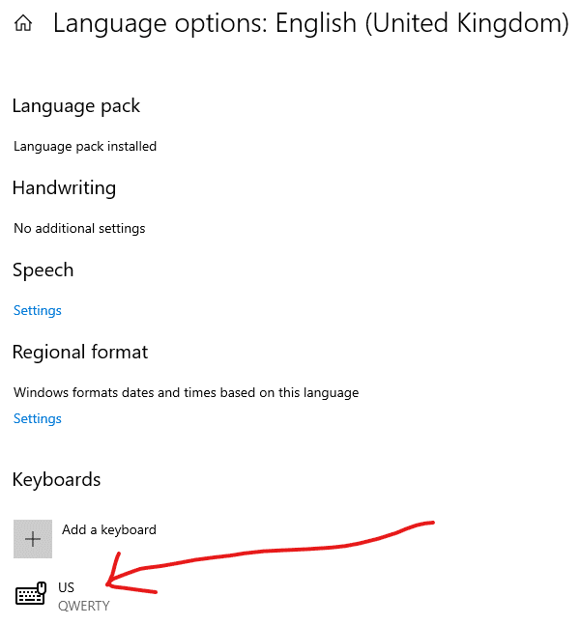This screenshot has height=625, width=580.
Task: Click the QWERTY layout subtitle
Action: [84, 606]
